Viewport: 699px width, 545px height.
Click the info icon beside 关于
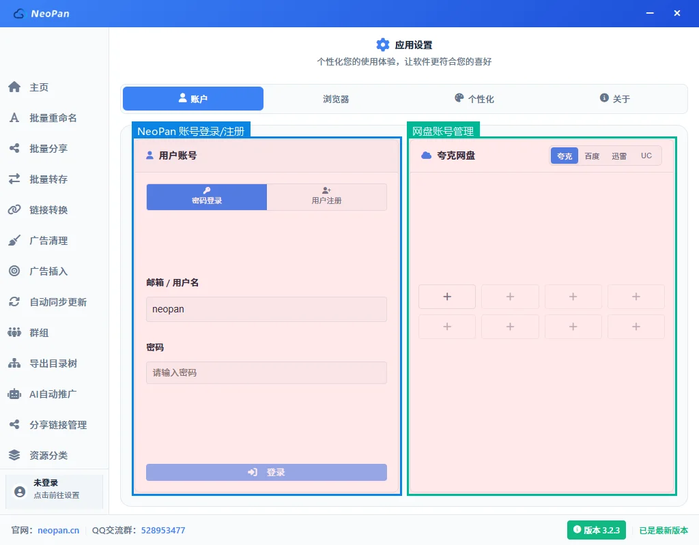pos(604,98)
